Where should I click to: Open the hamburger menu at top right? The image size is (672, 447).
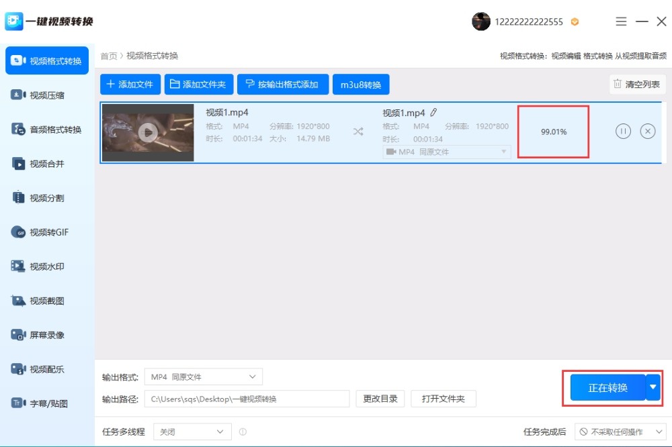pos(620,21)
